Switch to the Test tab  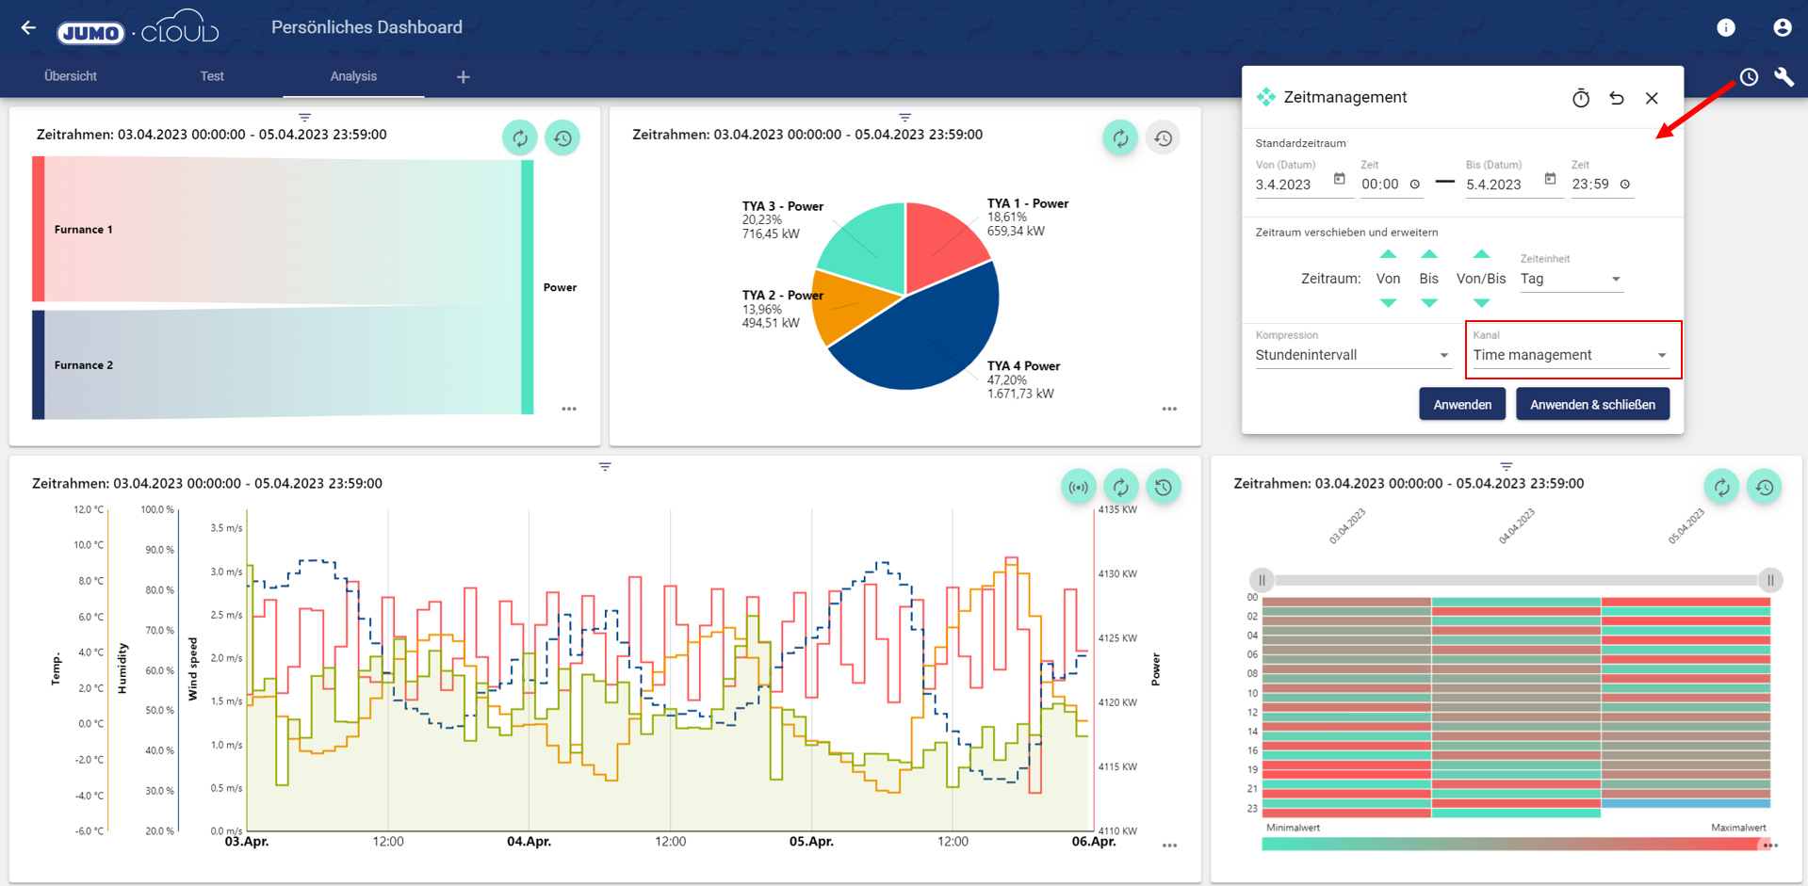click(x=212, y=76)
